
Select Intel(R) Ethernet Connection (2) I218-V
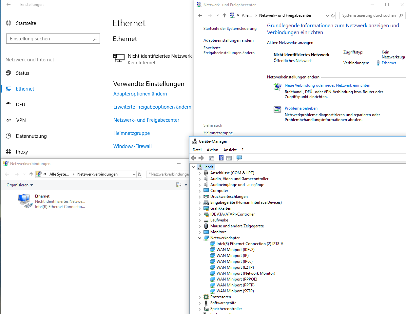(250, 244)
